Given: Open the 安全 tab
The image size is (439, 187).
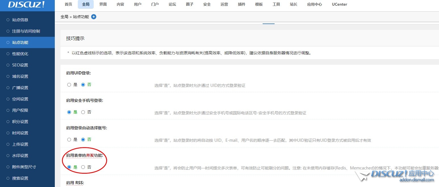Looking at the screenshot, I should pos(206,4).
